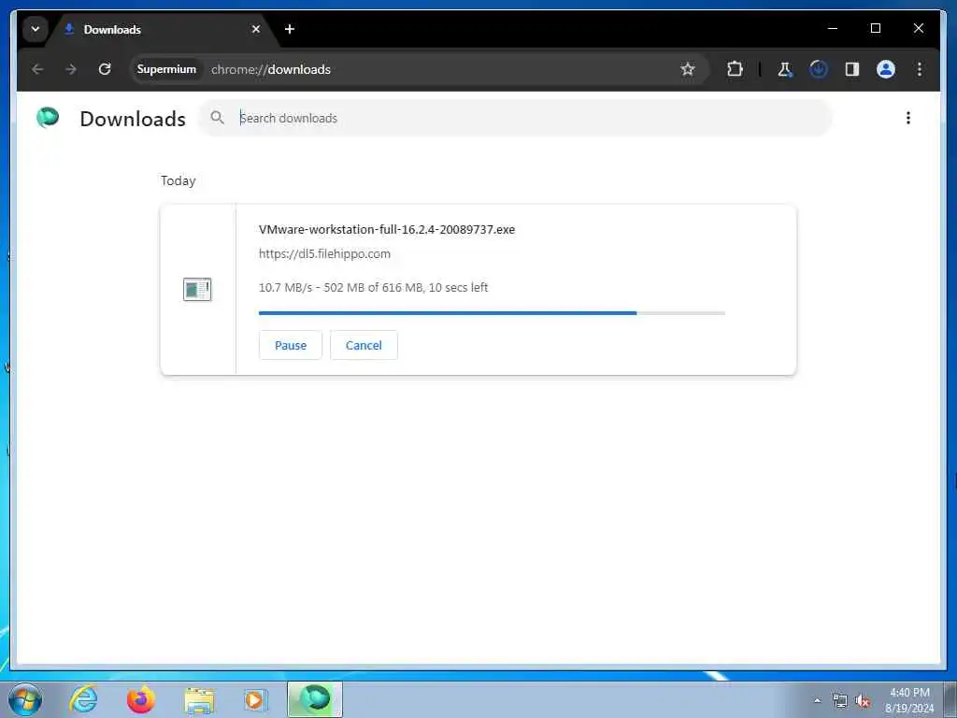957x718 pixels.
Task: Open the Extensions puzzle icon
Action: point(735,69)
